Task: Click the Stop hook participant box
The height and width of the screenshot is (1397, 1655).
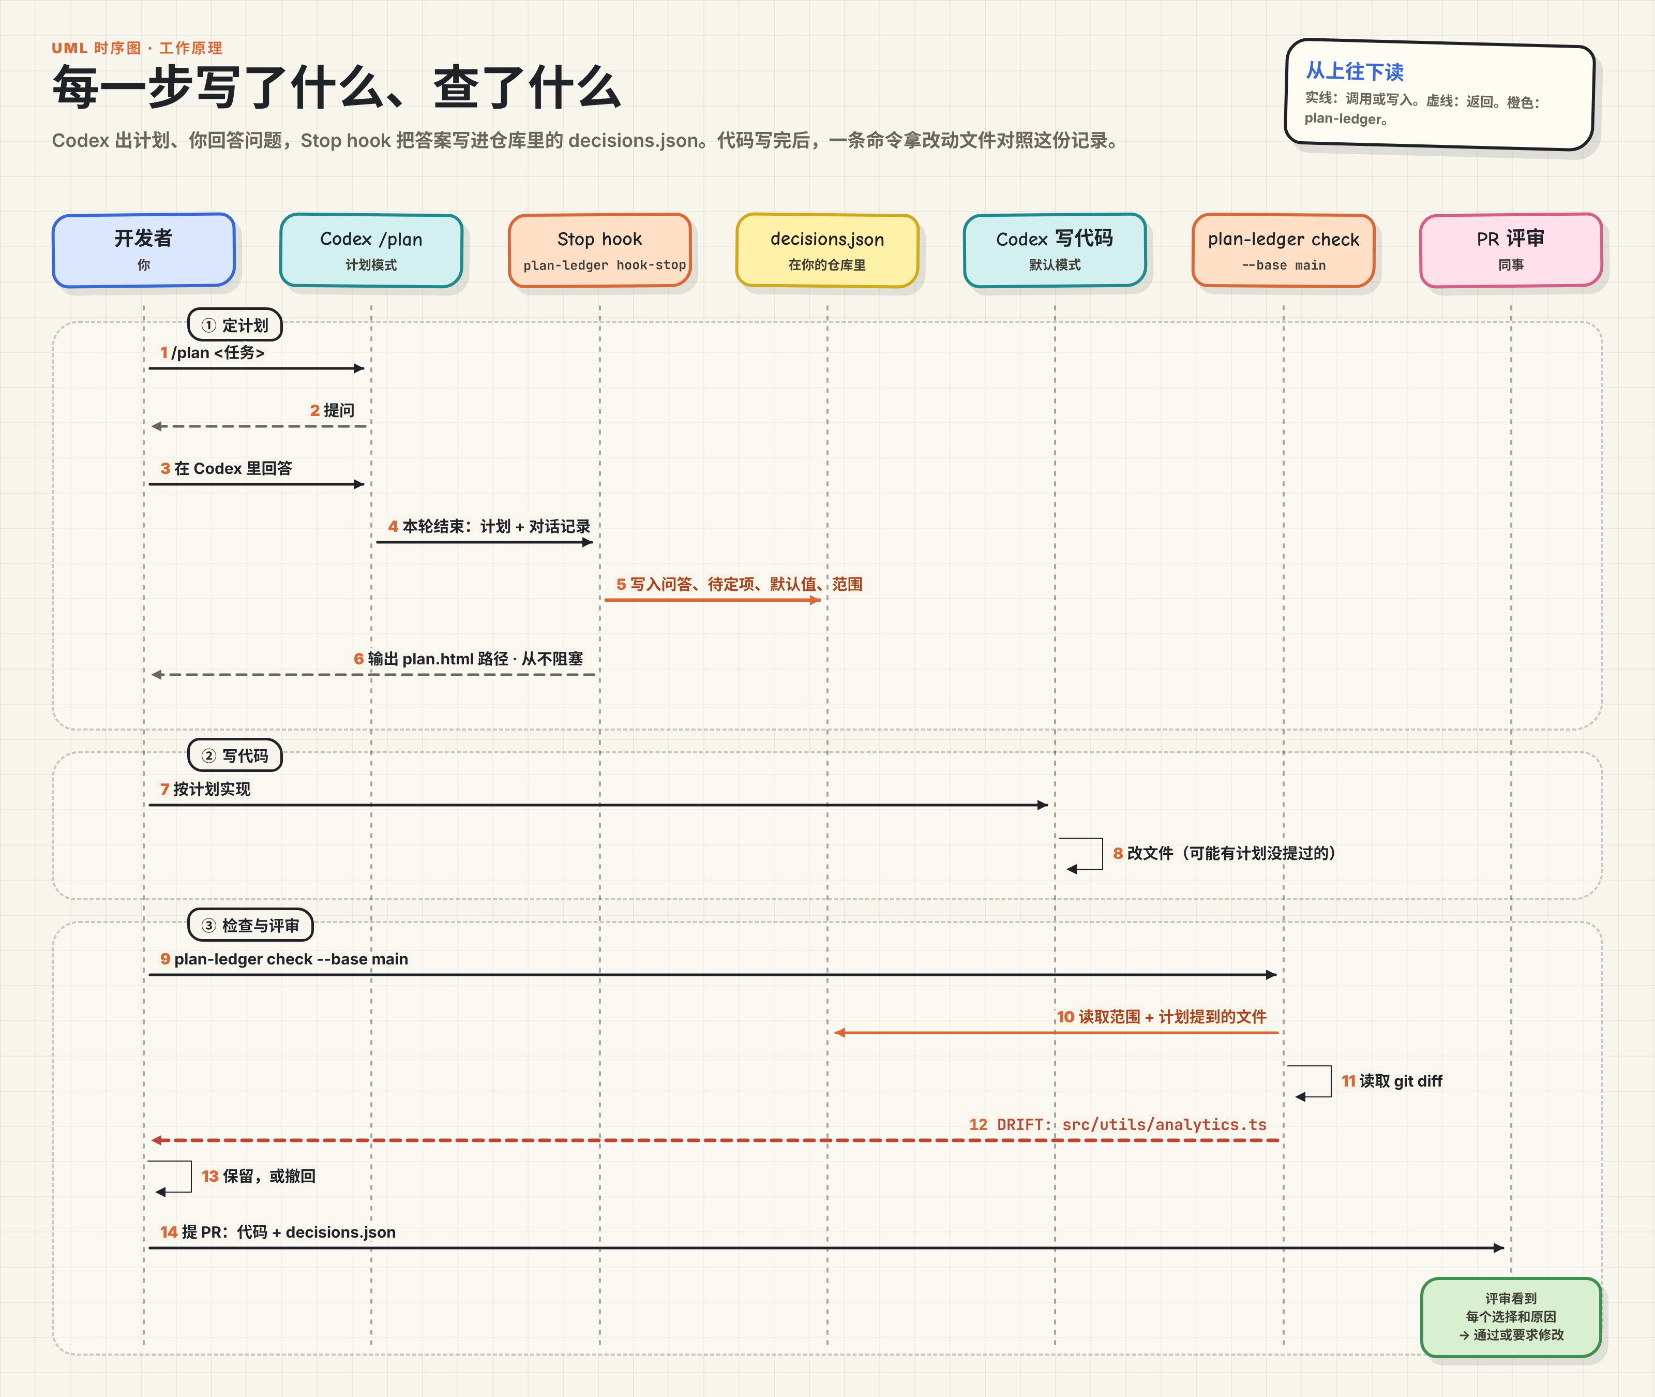Action: (600, 250)
